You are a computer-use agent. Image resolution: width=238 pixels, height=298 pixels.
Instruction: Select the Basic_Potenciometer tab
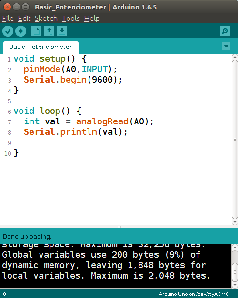(x=40, y=47)
